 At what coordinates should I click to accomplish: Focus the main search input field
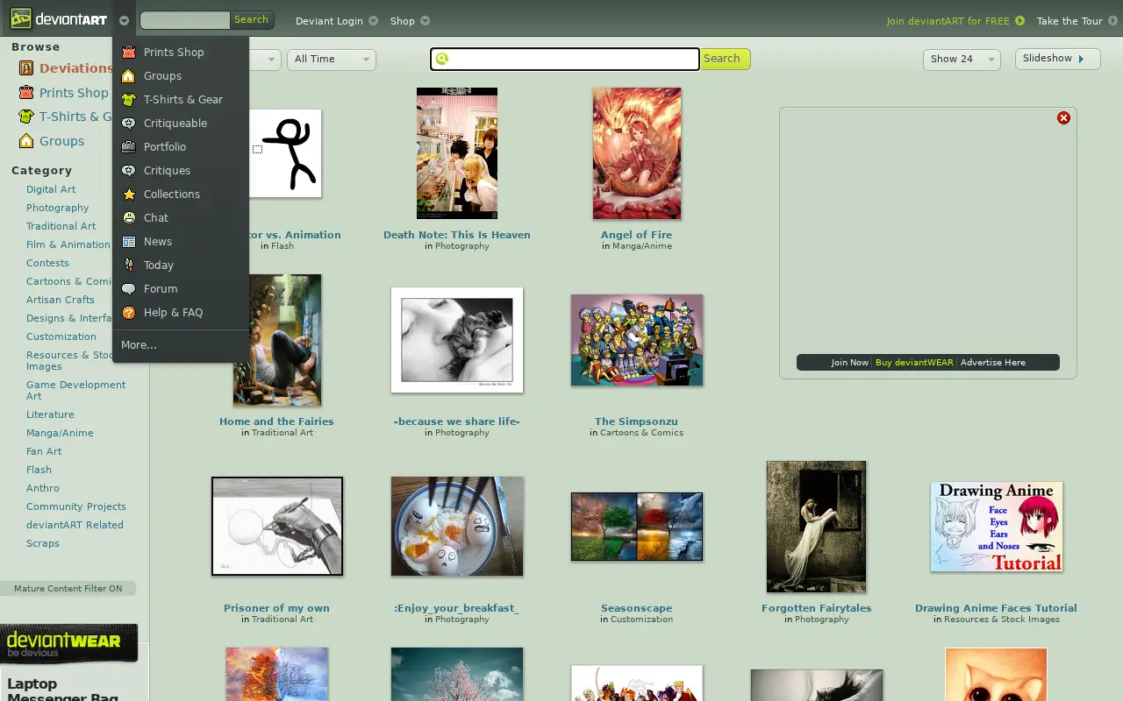pyautogui.click(x=564, y=59)
